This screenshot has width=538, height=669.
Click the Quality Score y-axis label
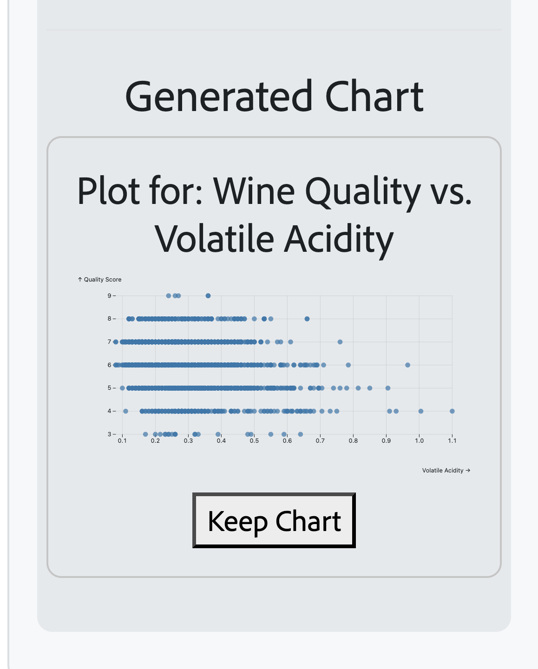[100, 280]
